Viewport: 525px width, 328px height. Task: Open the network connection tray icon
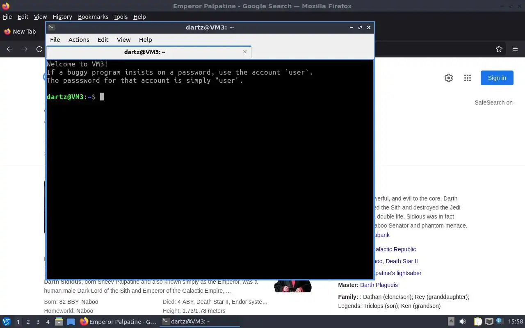(489, 322)
